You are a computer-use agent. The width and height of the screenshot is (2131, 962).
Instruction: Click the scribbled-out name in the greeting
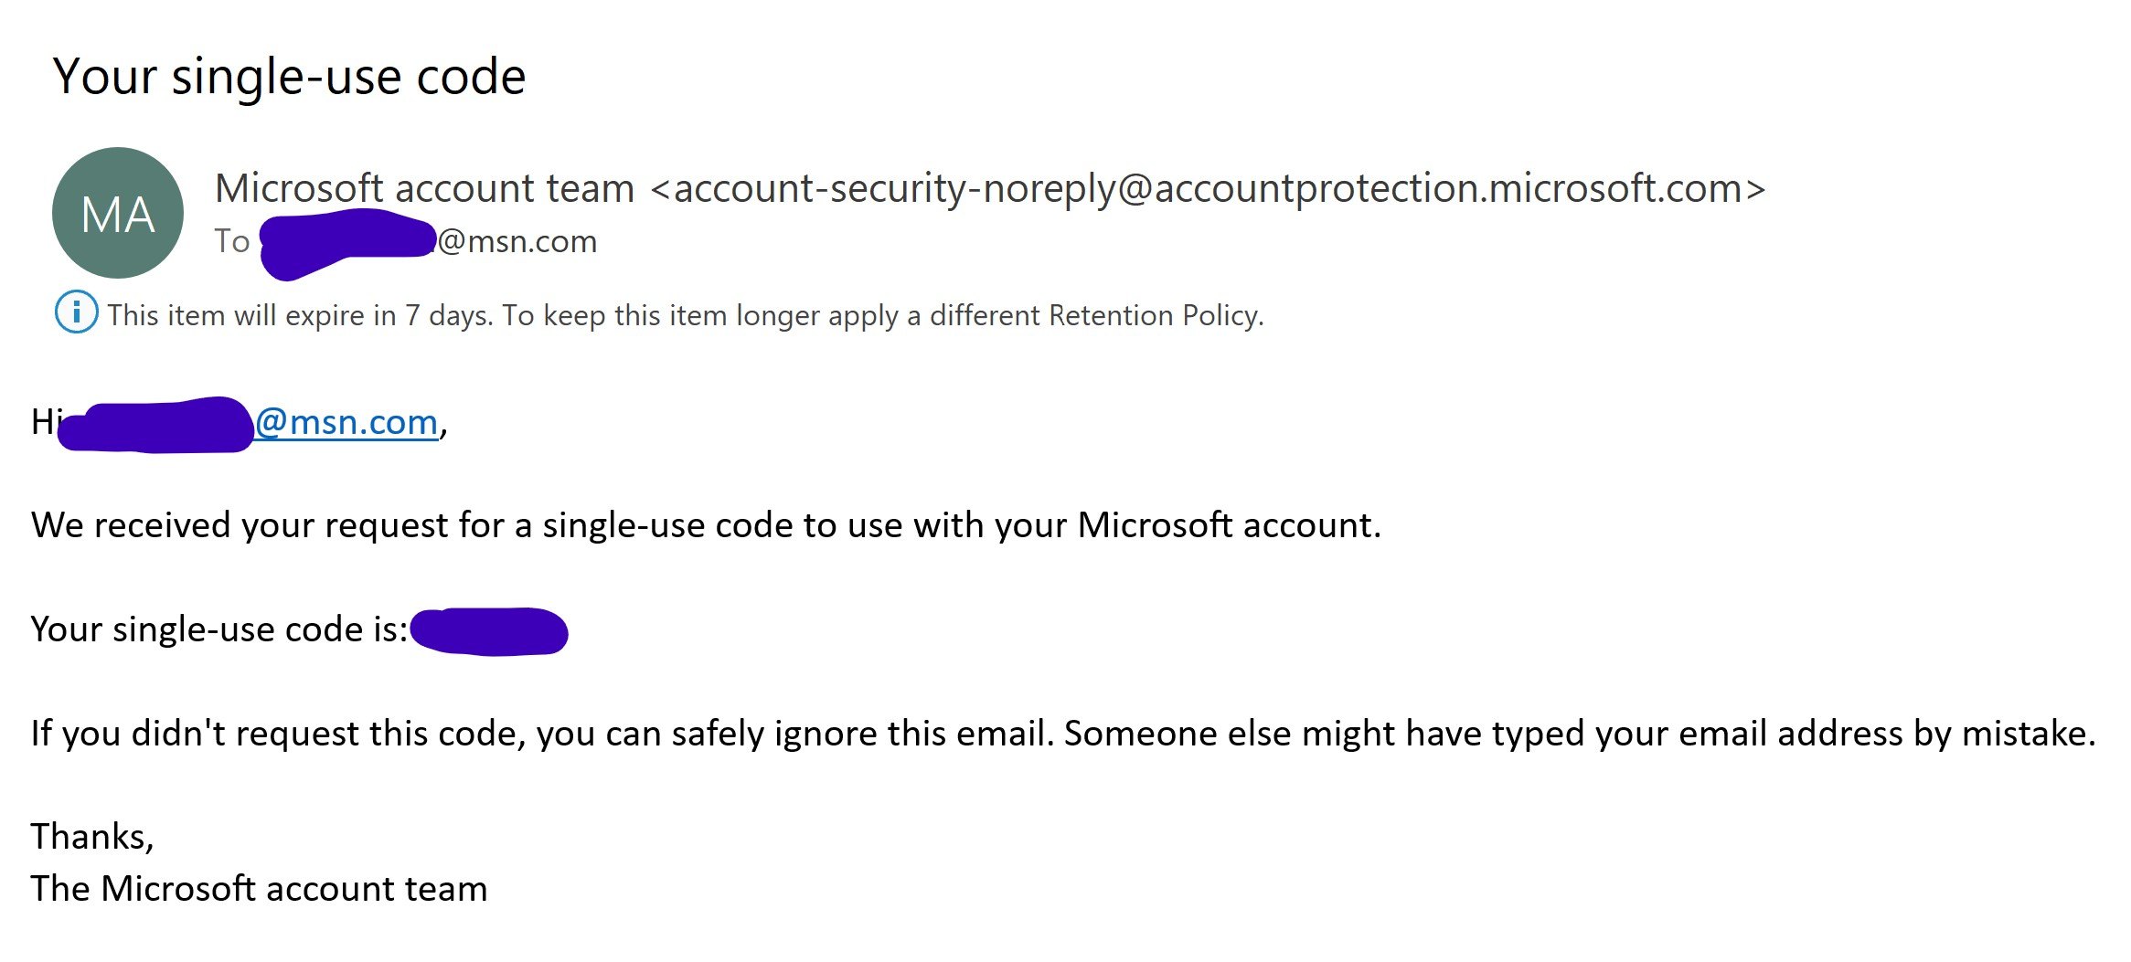point(155,425)
